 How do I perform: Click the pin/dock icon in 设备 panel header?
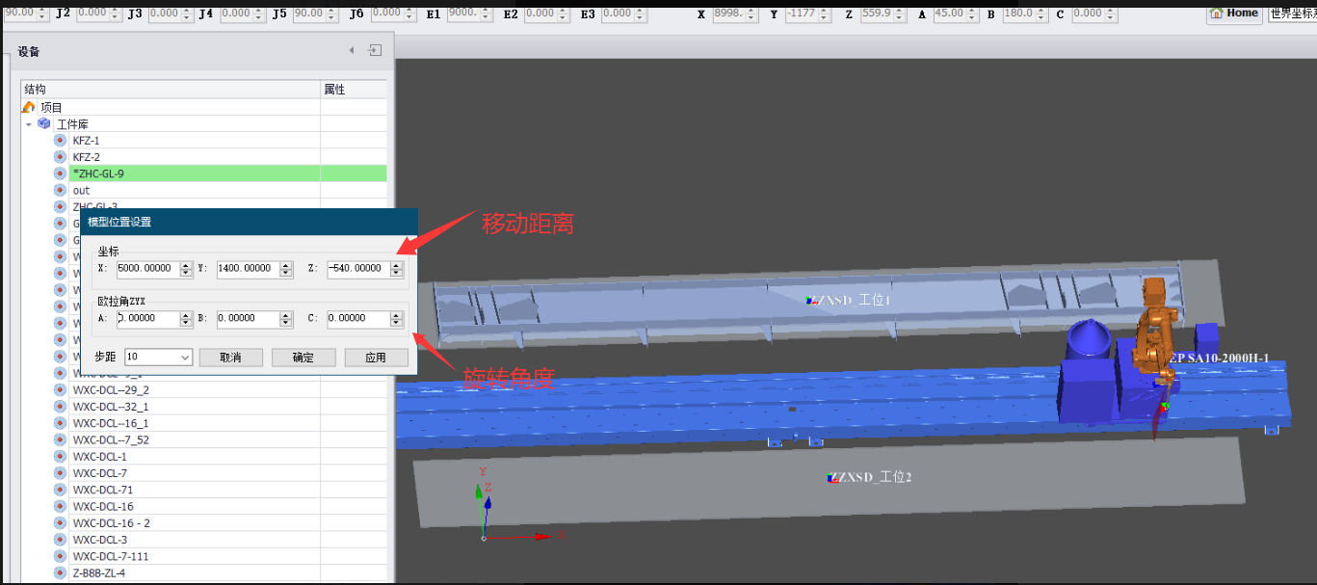[x=375, y=50]
